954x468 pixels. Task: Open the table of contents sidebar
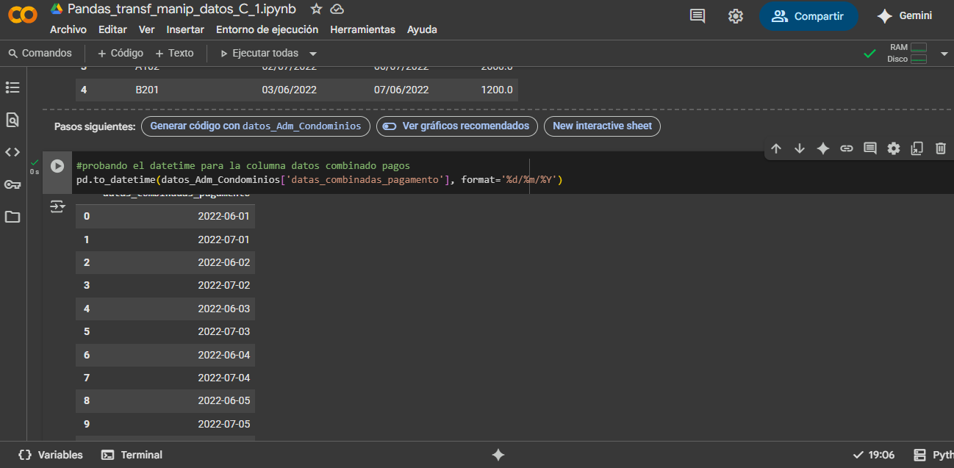[12, 87]
